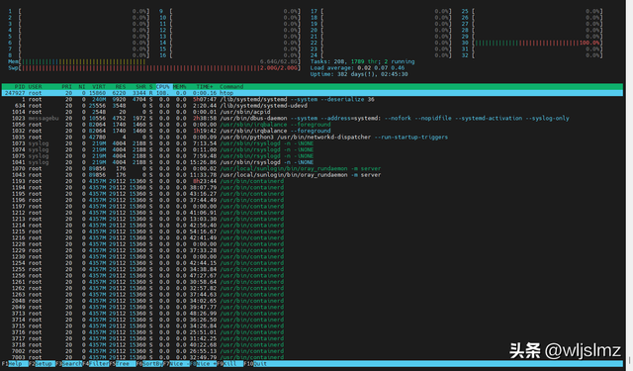Select containerd row with PID 1194
Image resolution: width=633 pixels, height=371 pixels.
click(313, 187)
